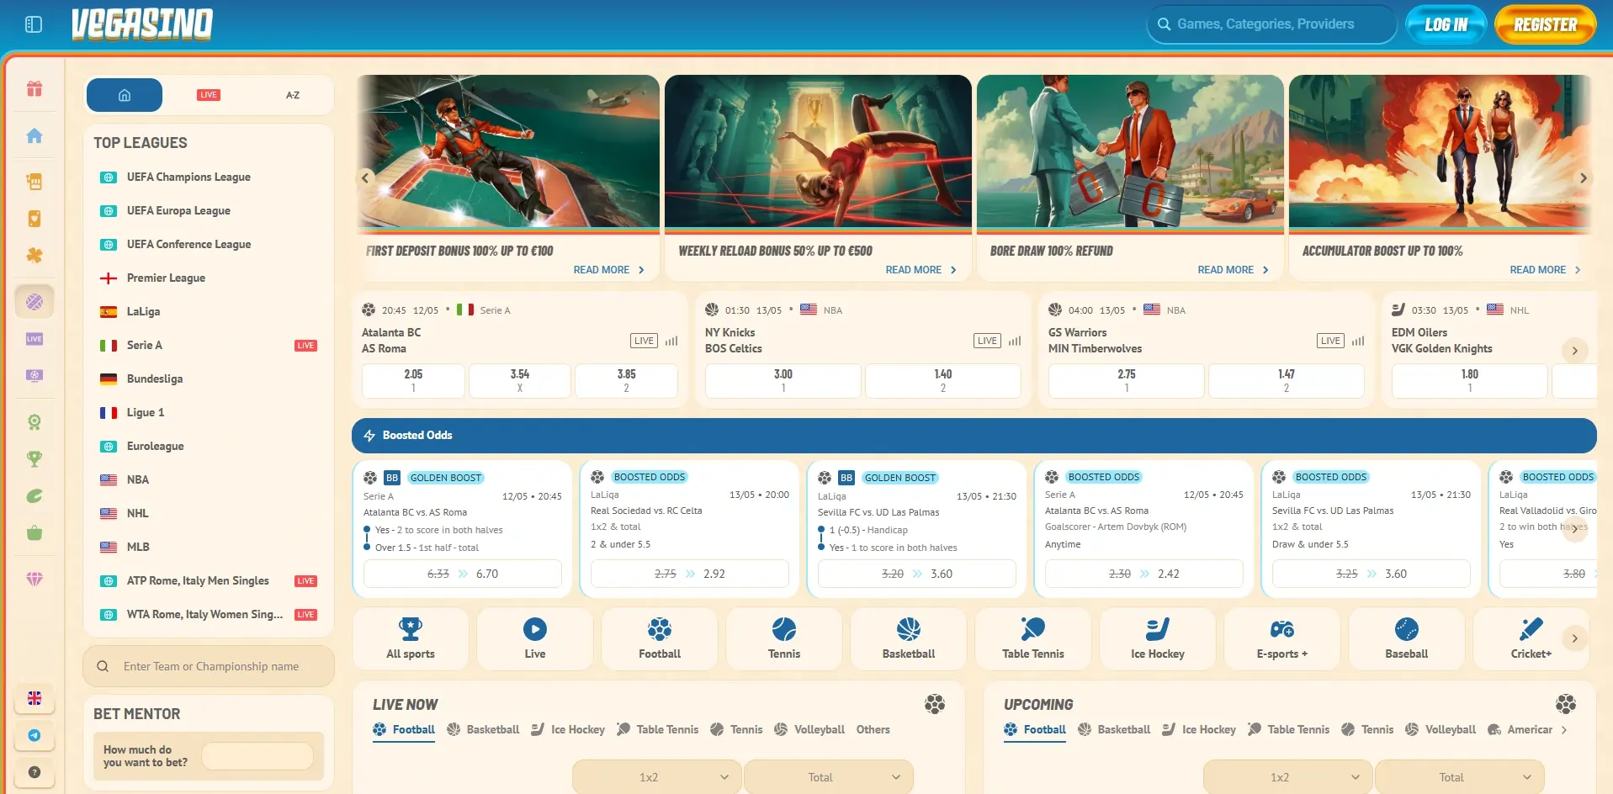The width and height of the screenshot is (1613, 794).
Task: Switch to the A-Z tab
Action: tap(292, 95)
